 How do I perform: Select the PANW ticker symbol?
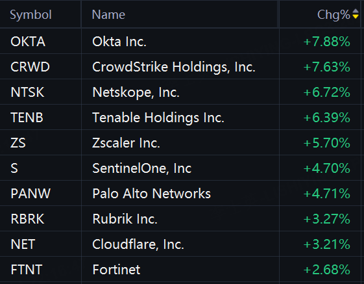click(x=30, y=194)
